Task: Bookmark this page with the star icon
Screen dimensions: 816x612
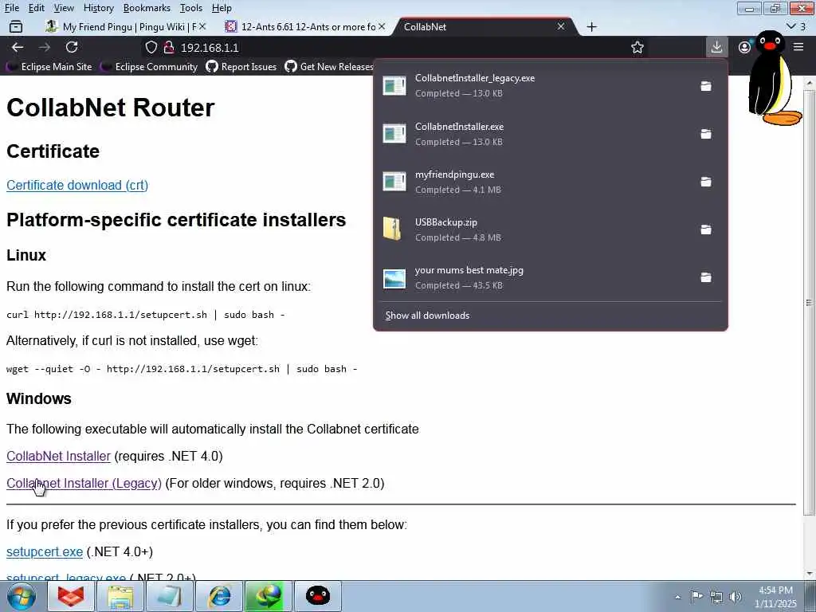Action: click(637, 47)
